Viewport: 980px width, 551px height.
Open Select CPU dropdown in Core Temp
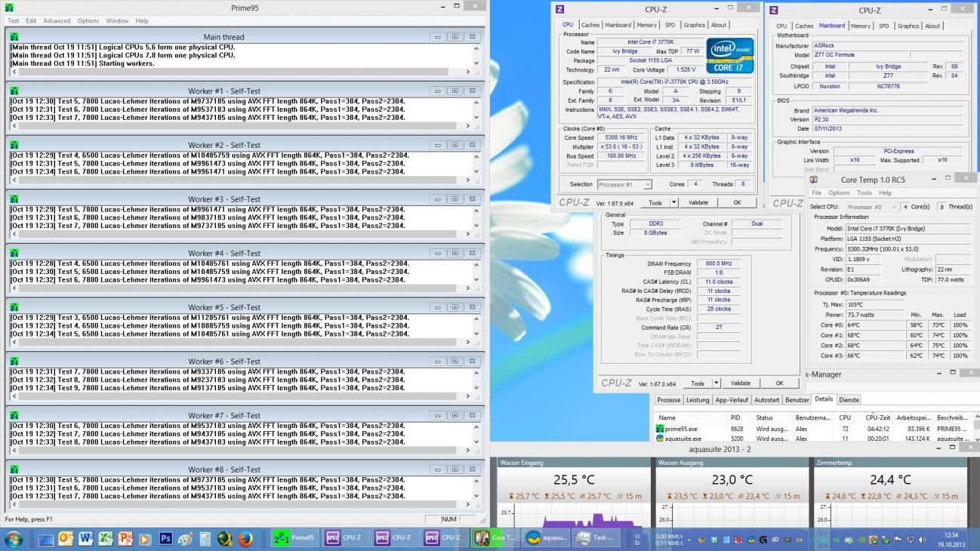coord(872,207)
